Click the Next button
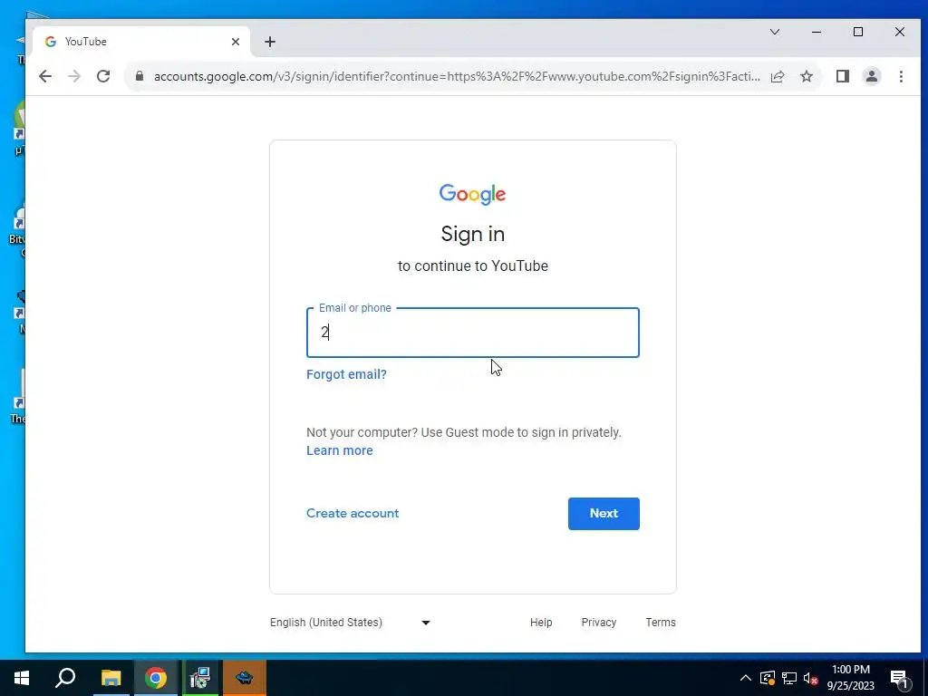The height and width of the screenshot is (696, 928). [x=604, y=513]
